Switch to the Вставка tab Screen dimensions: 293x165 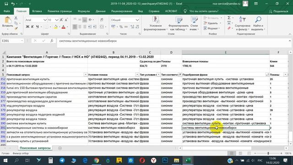[37, 11]
